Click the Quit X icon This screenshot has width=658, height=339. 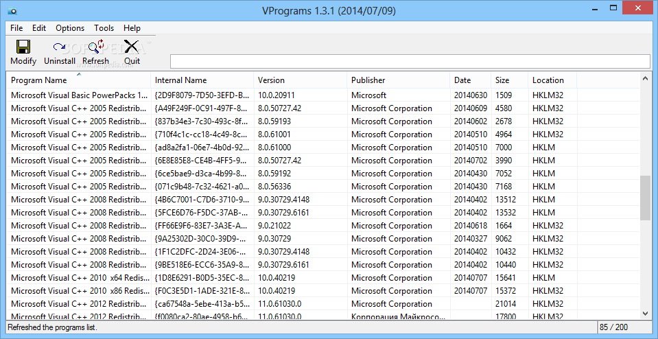(132, 47)
